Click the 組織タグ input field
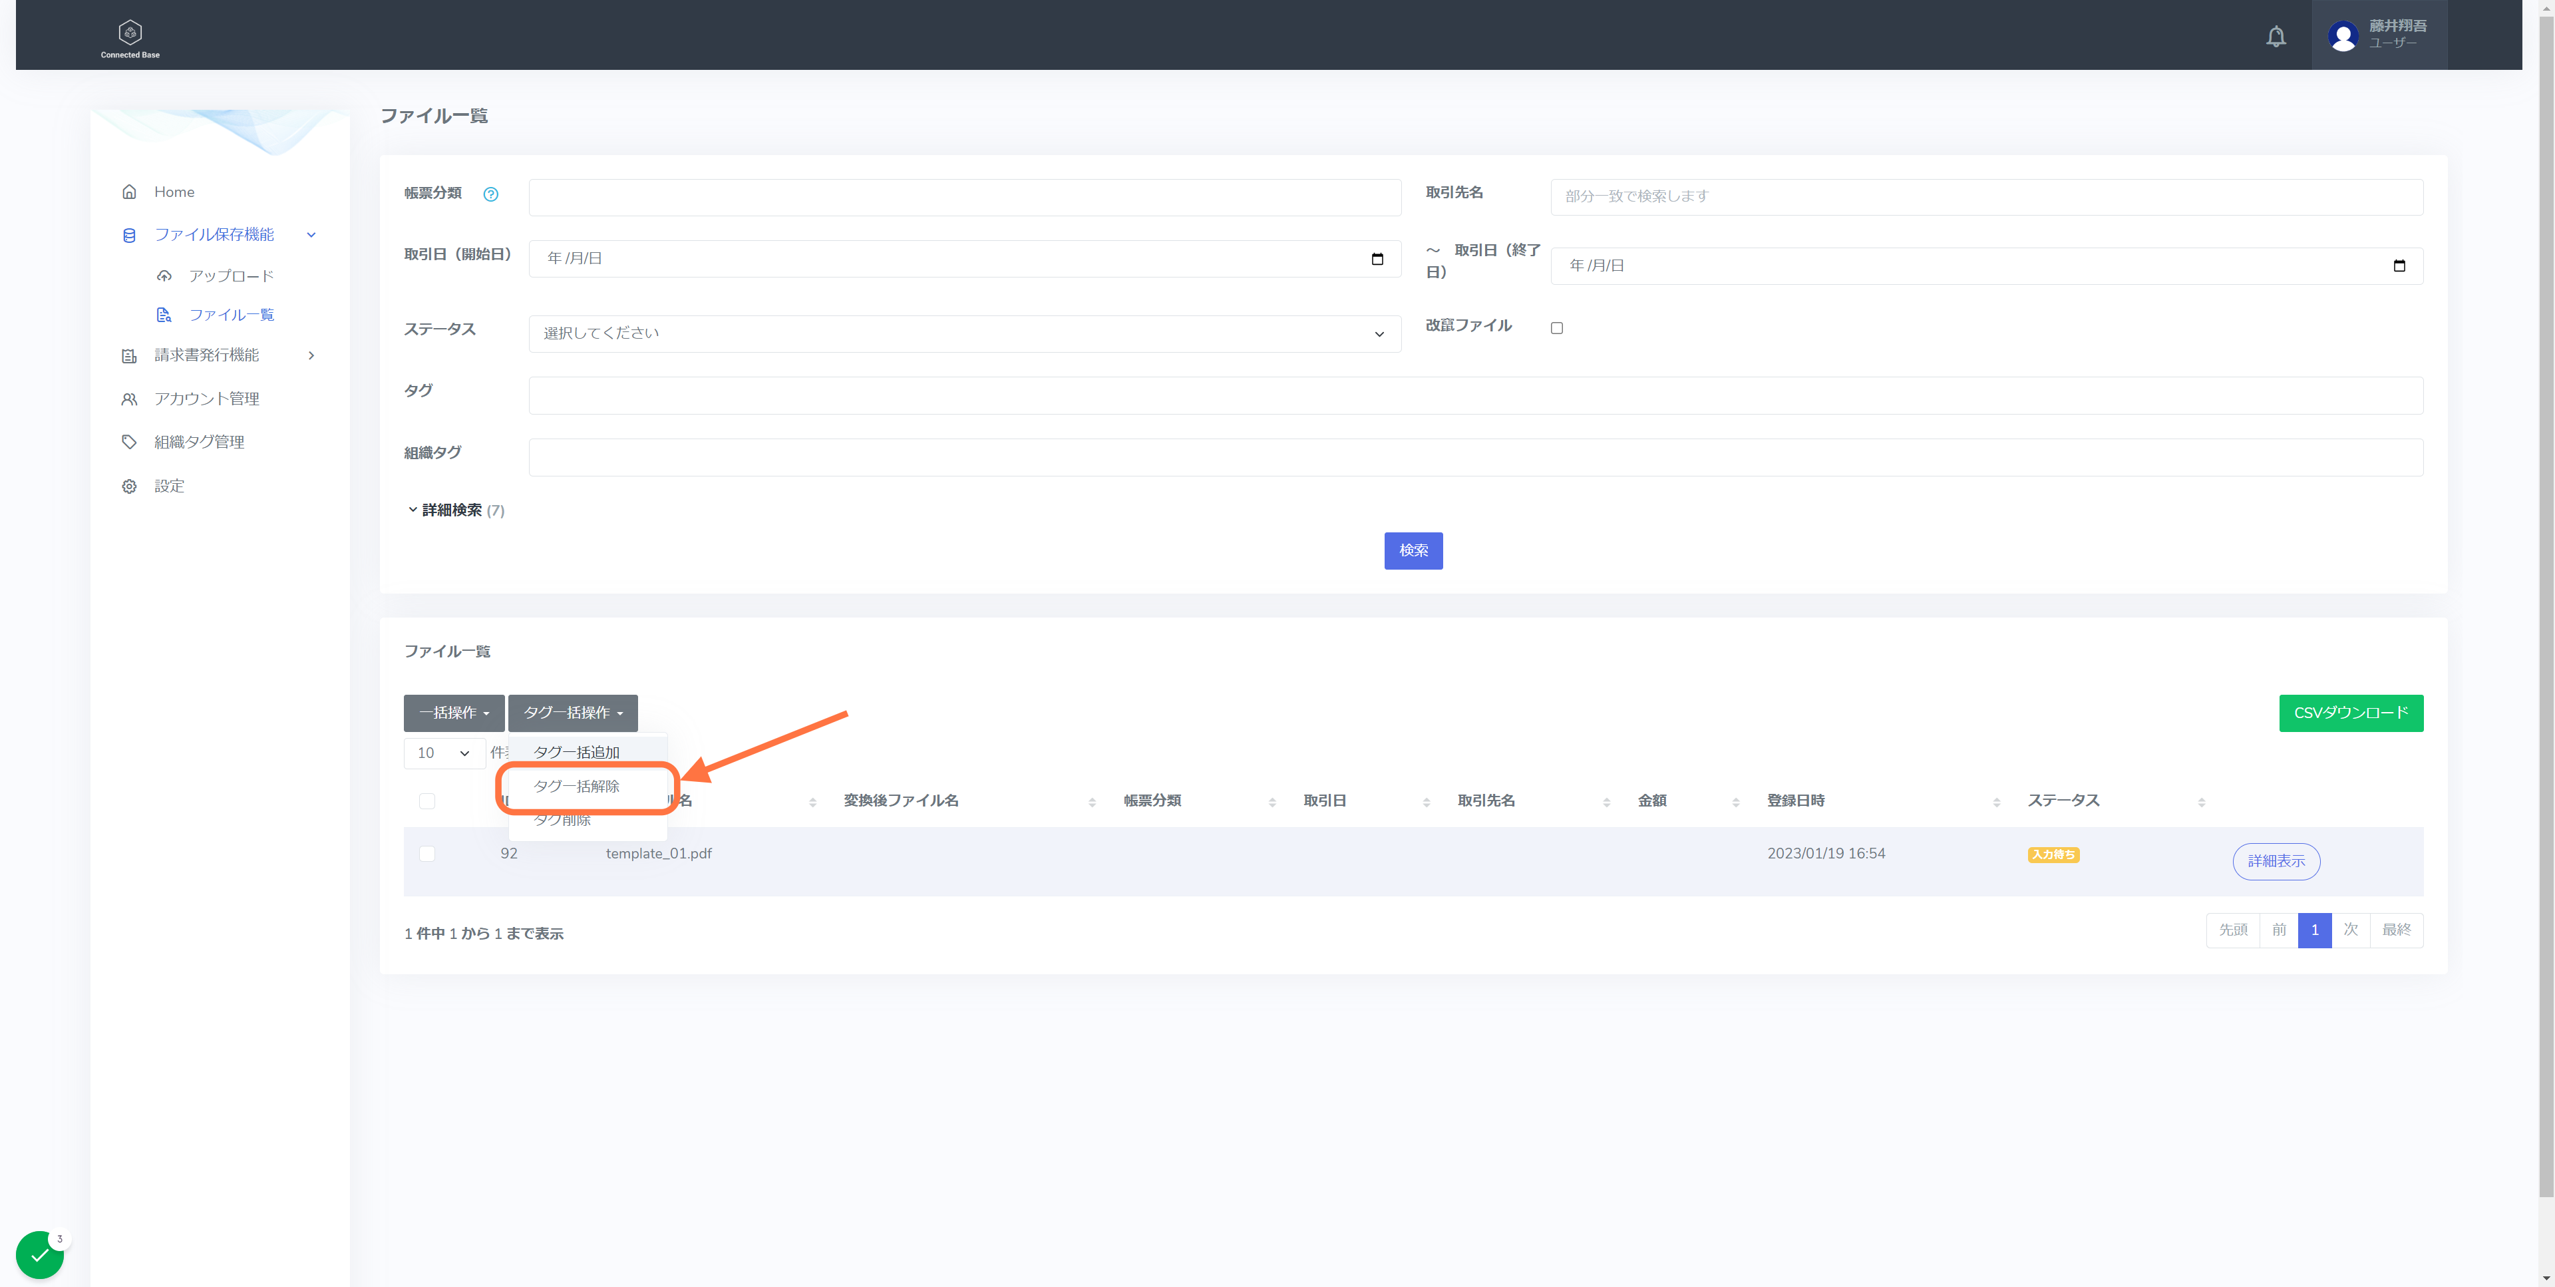Viewport: 2555px width, 1287px height. tap(1476, 457)
